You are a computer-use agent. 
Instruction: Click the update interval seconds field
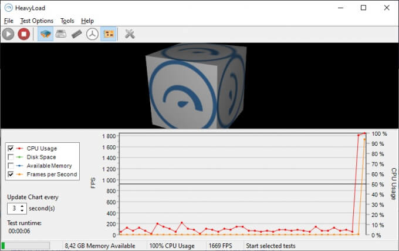point(13,209)
